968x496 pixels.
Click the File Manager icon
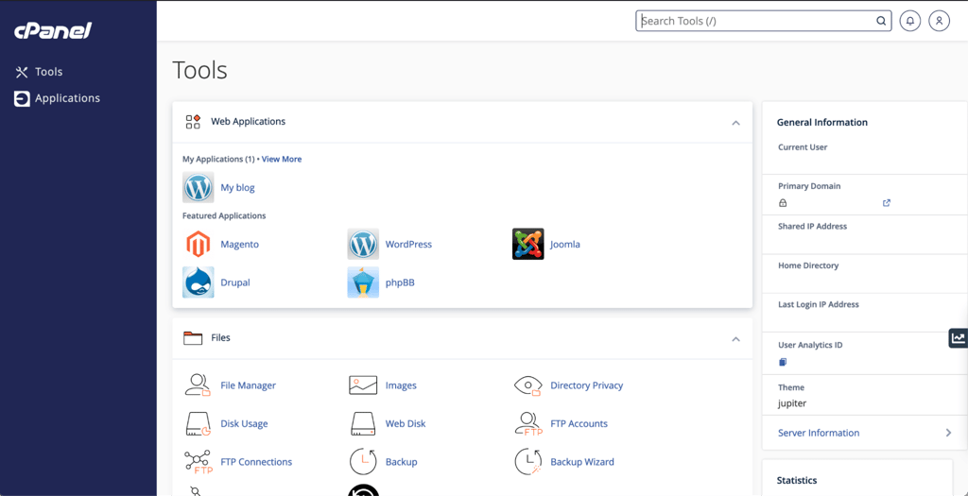[199, 385]
